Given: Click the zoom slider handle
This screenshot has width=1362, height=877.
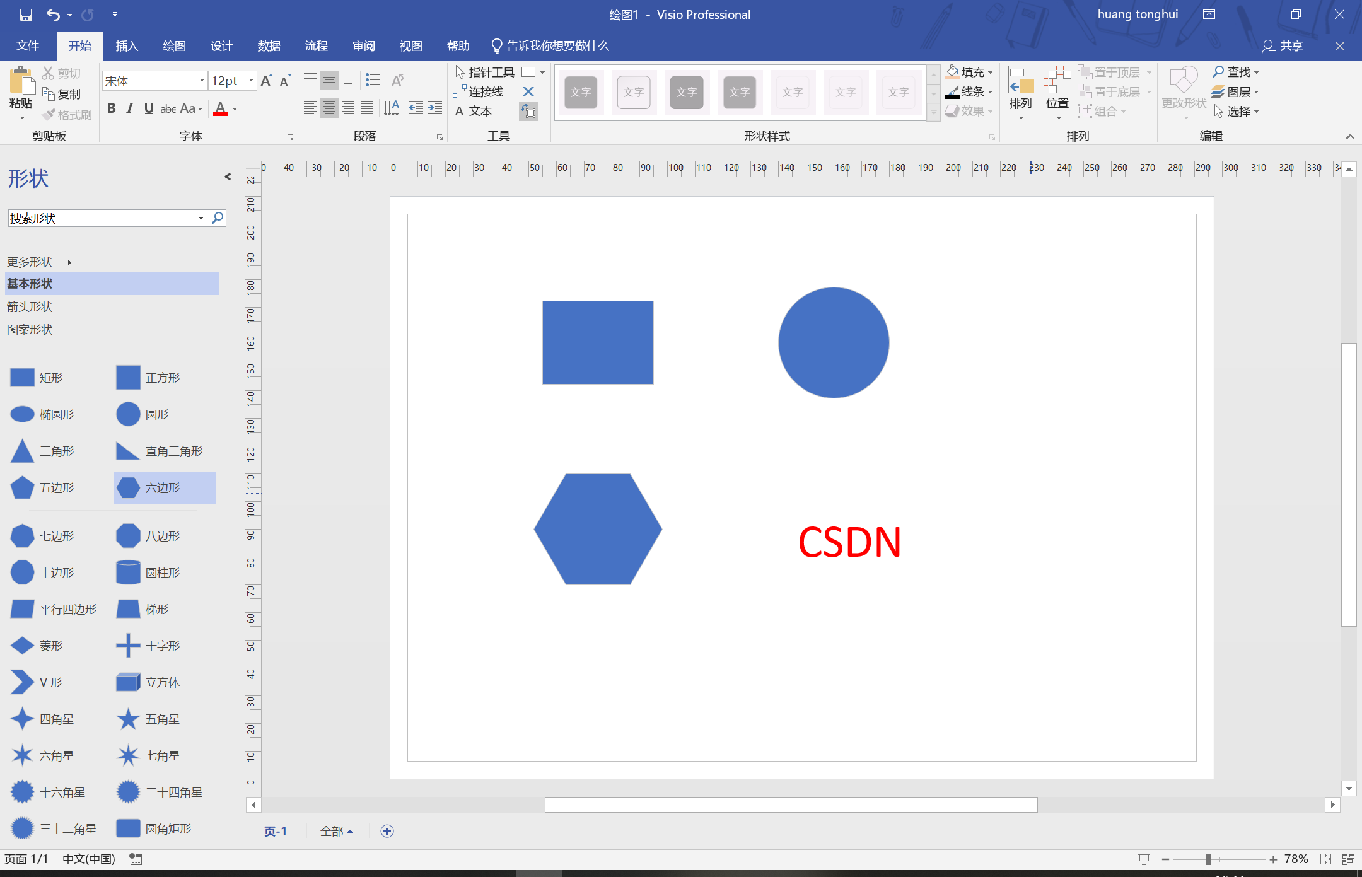Looking at the screenshot, I should (1208, 859).
